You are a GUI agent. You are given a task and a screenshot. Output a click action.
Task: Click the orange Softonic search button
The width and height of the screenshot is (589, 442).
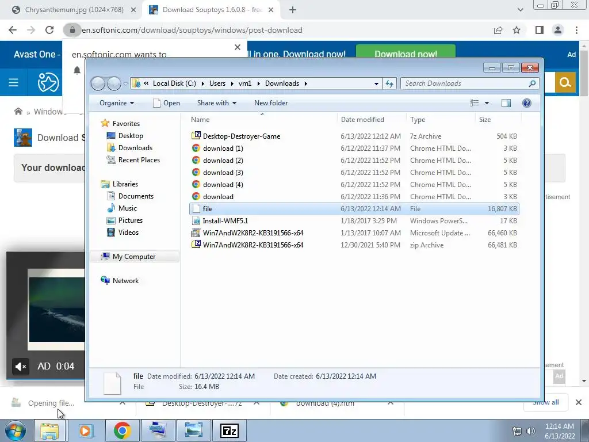point(565,82)
